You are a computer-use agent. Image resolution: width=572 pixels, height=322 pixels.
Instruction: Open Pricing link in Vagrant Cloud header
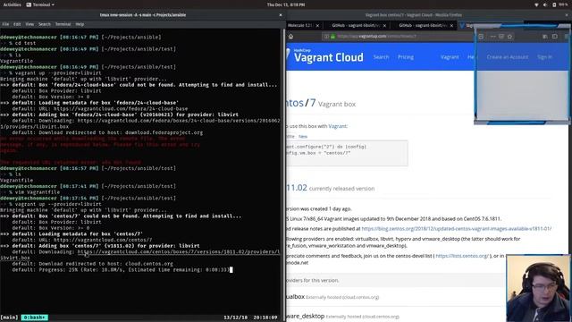406,57
